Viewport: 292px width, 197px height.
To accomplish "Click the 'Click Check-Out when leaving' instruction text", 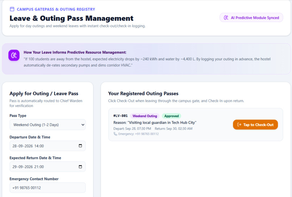I will (x=176, y=101).
